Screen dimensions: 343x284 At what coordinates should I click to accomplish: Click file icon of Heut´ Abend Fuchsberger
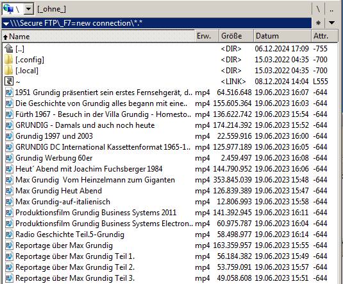[9, 169]
